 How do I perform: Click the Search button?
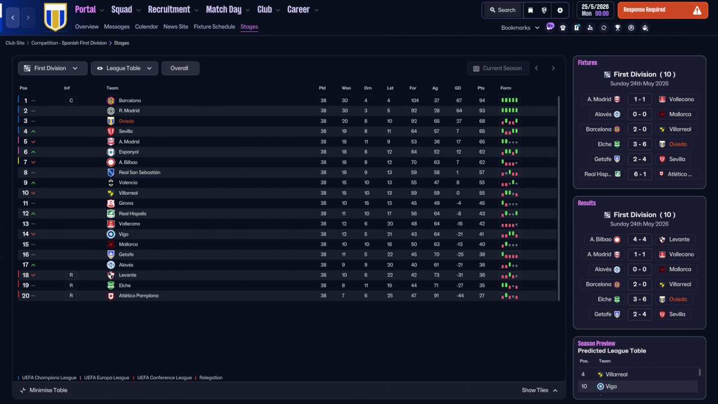[502, 10]
